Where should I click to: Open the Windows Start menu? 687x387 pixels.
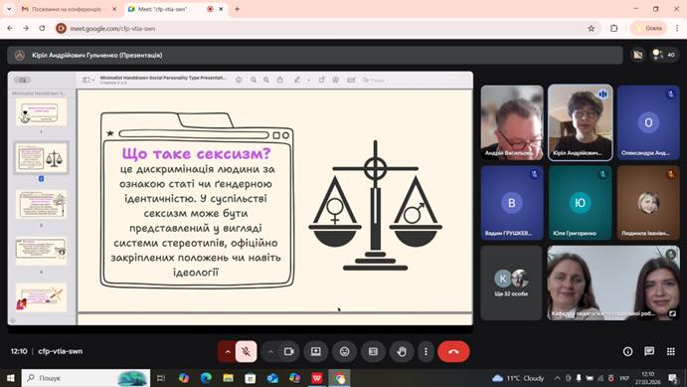coord(11,378)
